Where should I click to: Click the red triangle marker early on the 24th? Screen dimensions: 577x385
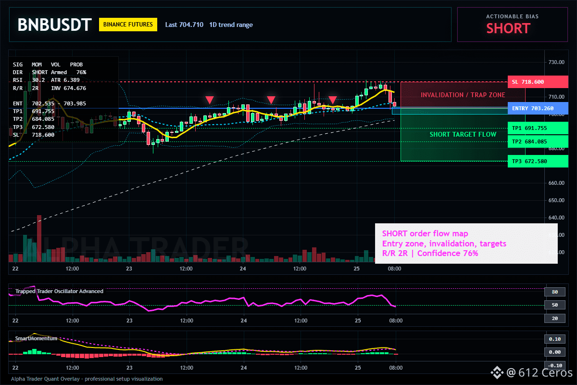pos(271,100)
